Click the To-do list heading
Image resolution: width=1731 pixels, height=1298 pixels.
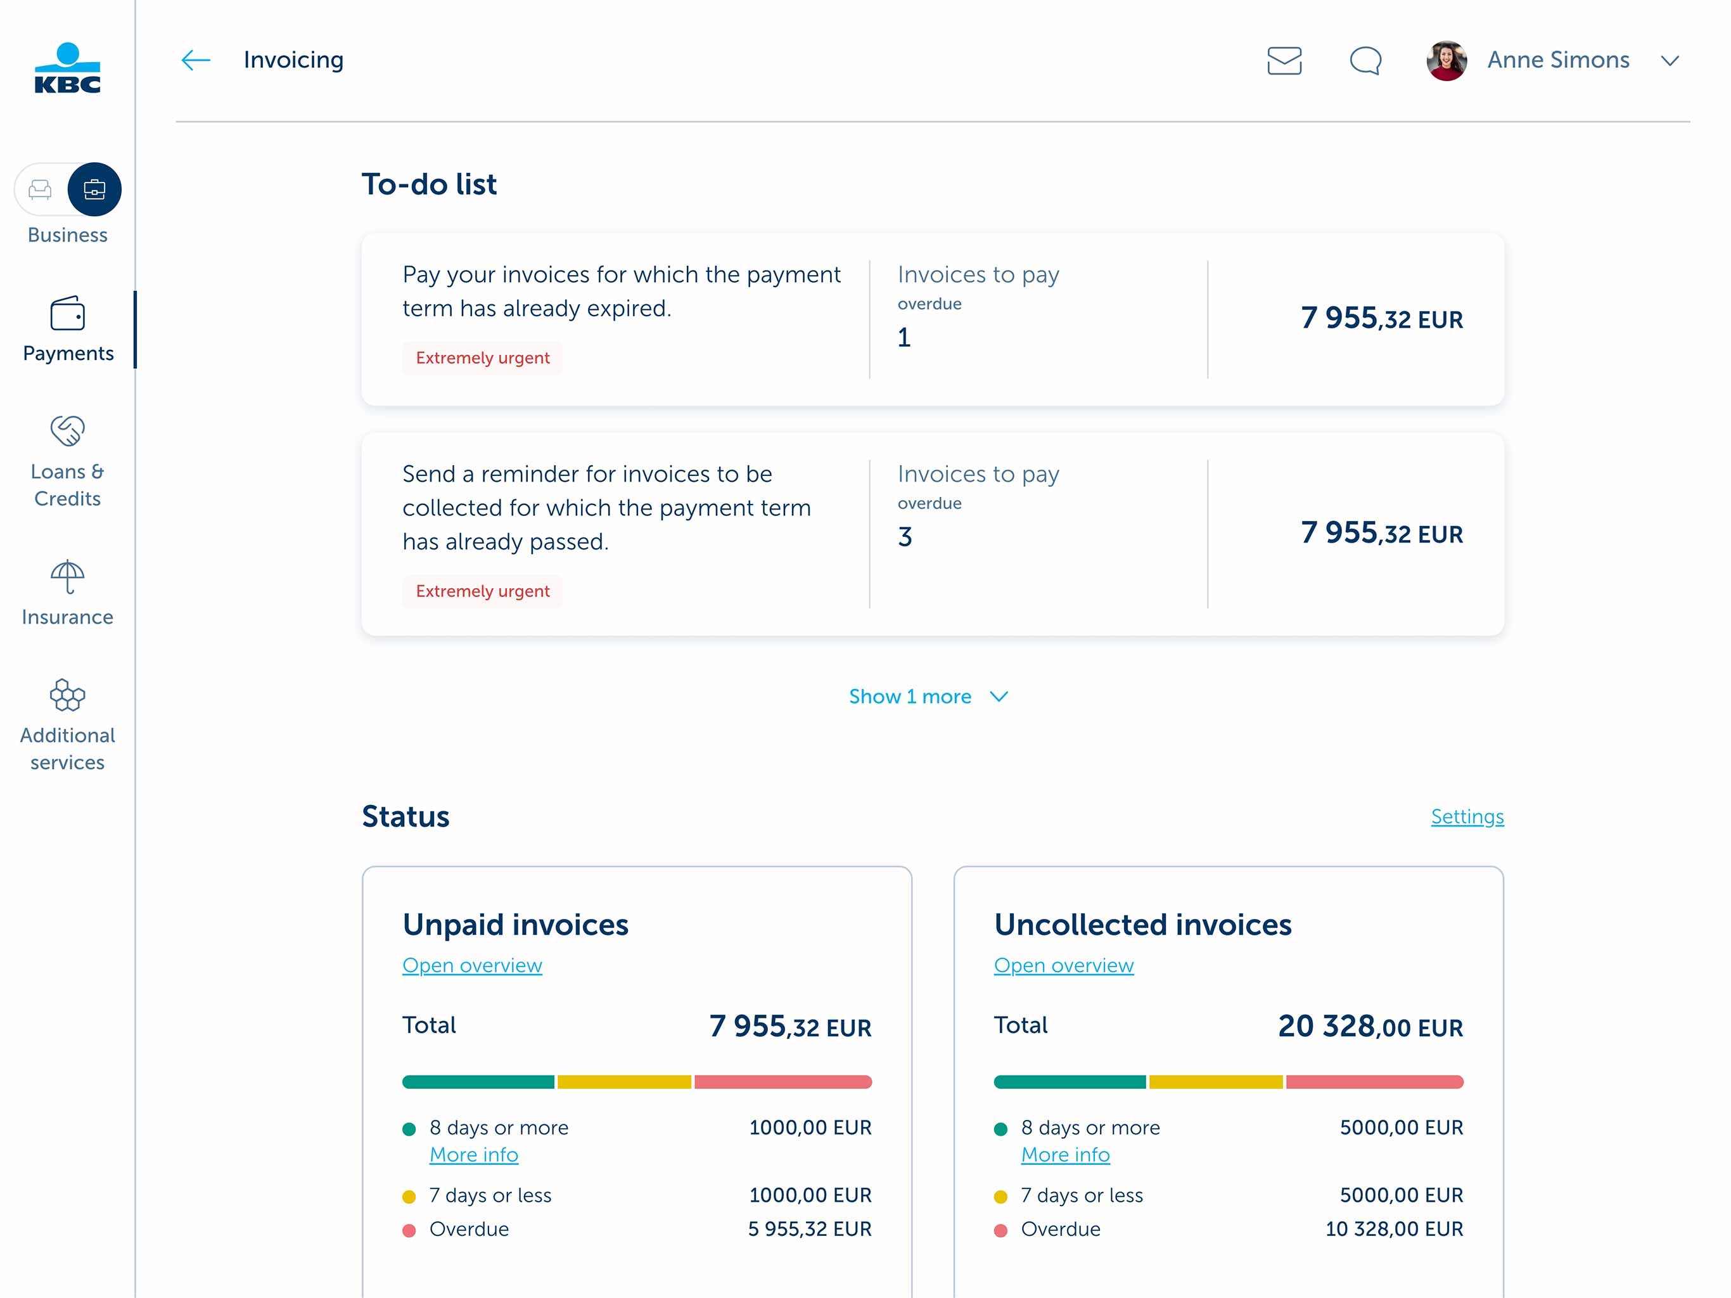tap(429, 185)
